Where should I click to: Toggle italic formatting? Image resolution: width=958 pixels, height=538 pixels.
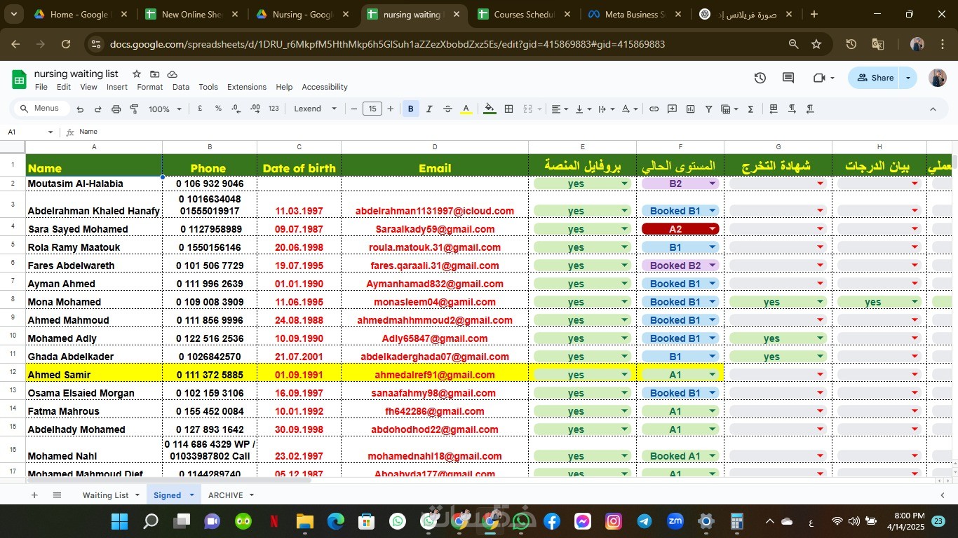click(x=429, y=109)
